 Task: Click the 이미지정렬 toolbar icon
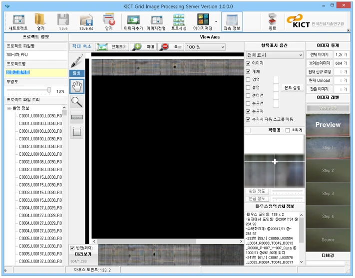tap(156, 22)
